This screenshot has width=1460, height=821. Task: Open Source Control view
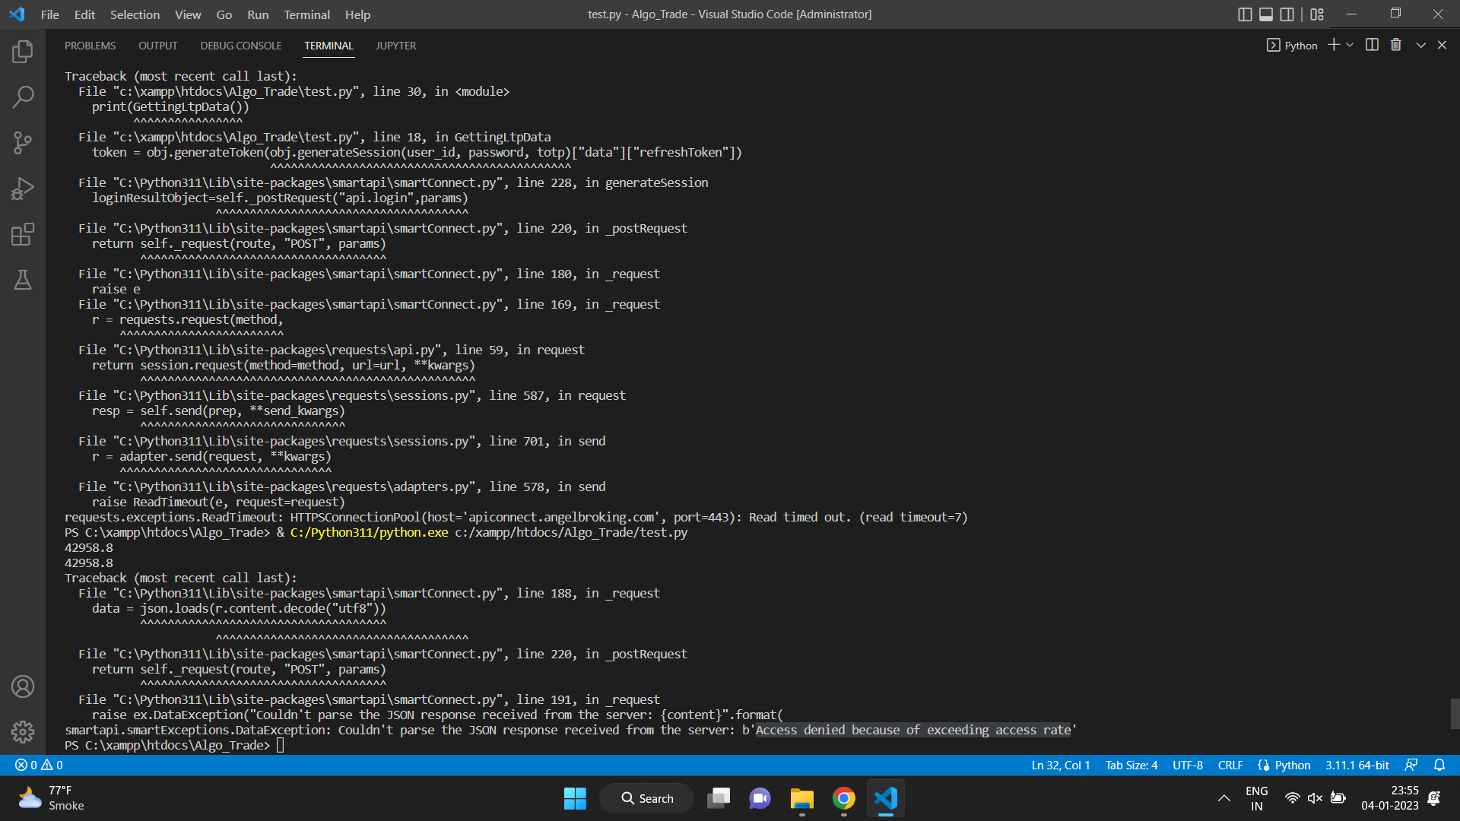(x=23, y=143)
